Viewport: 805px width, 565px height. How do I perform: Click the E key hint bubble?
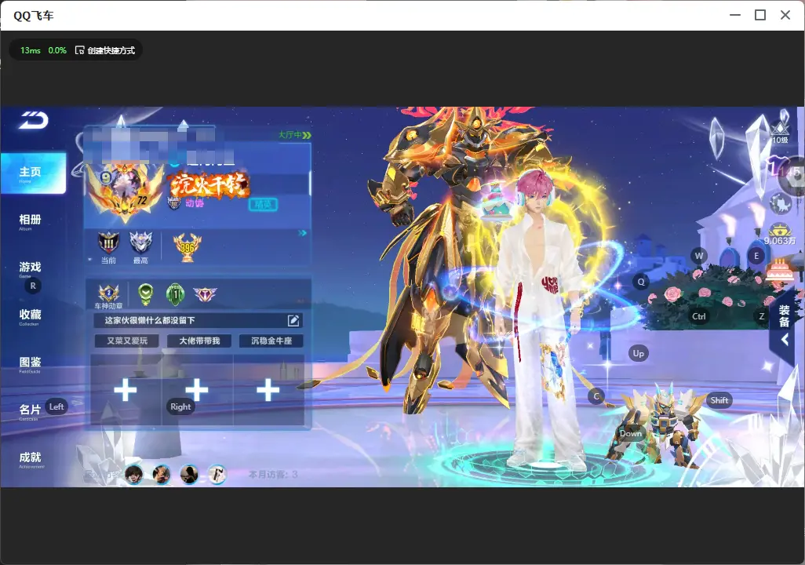tap(756, 256)
